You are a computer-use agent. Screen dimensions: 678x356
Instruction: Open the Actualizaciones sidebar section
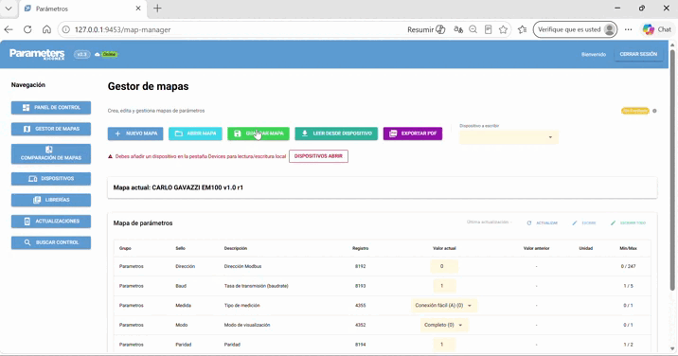[x=51, y=221]
